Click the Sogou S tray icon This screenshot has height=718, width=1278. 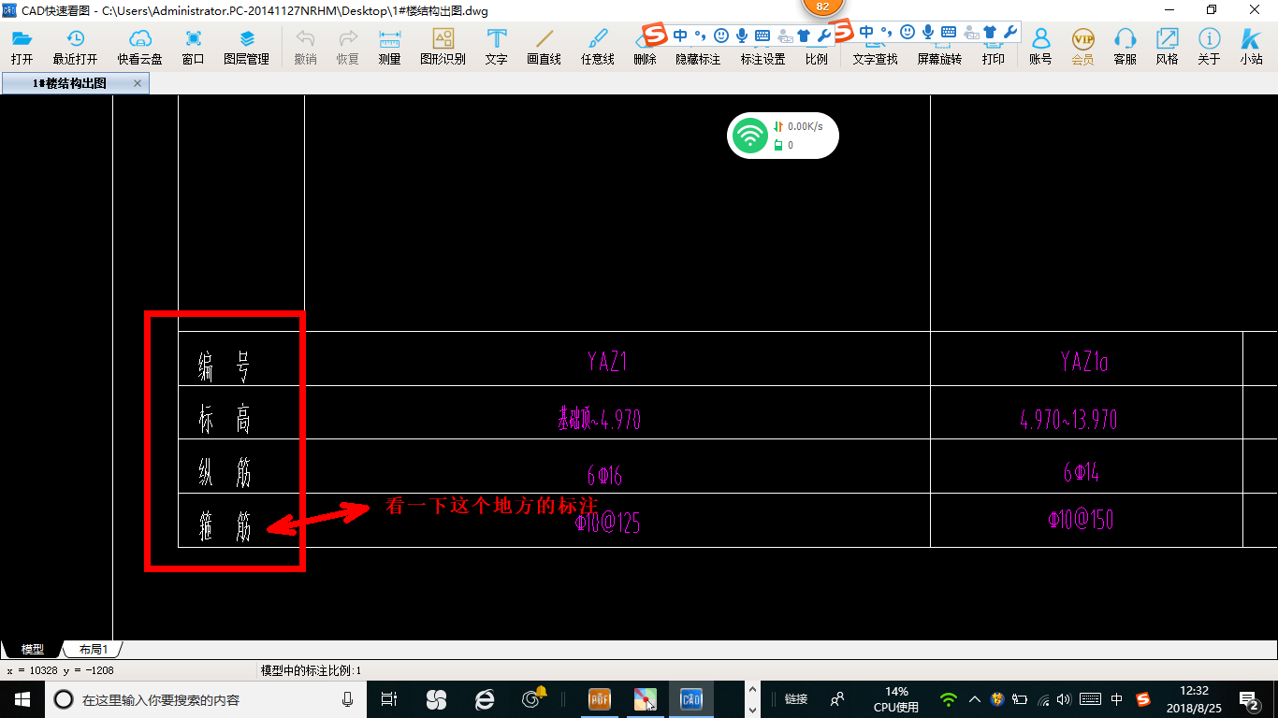[x=1143, y=699]
